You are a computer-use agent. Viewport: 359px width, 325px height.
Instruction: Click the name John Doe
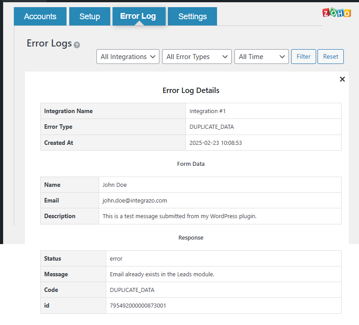pos(114,185)
